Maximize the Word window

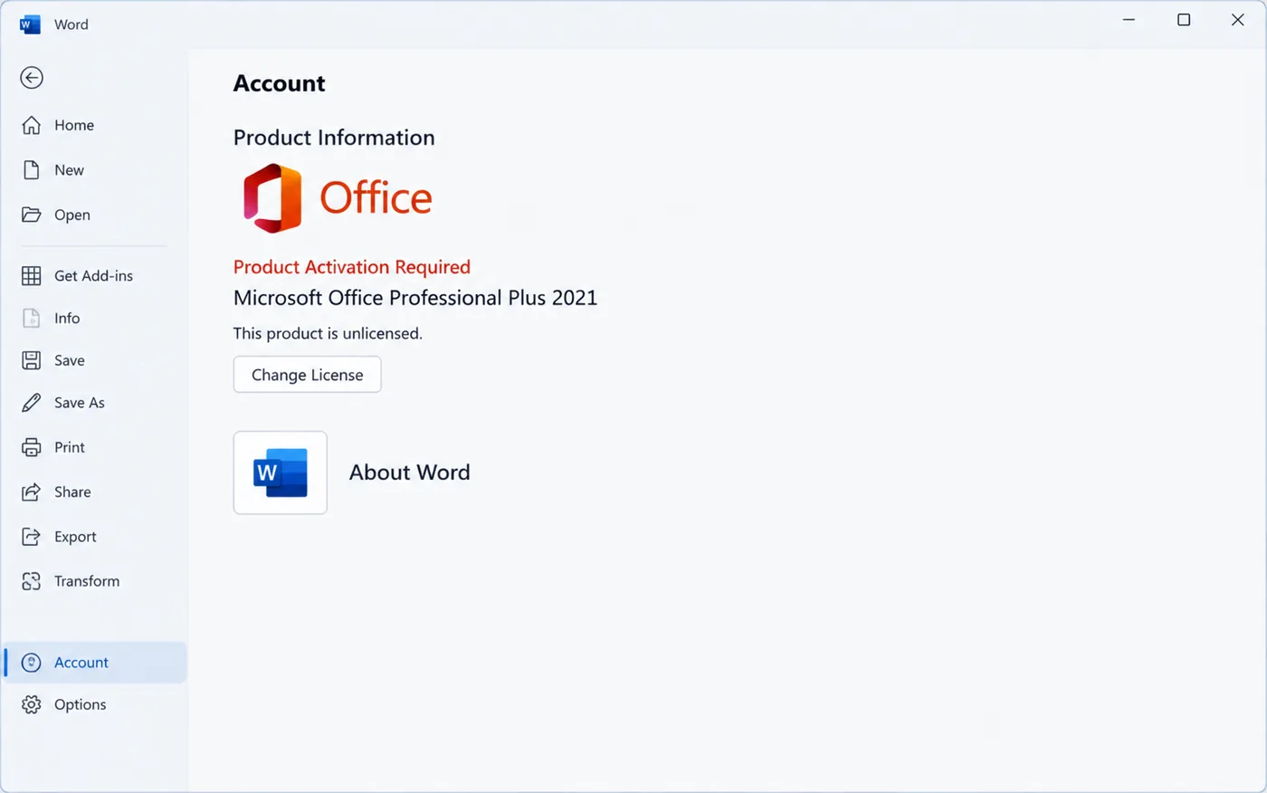click(1184, 20)
